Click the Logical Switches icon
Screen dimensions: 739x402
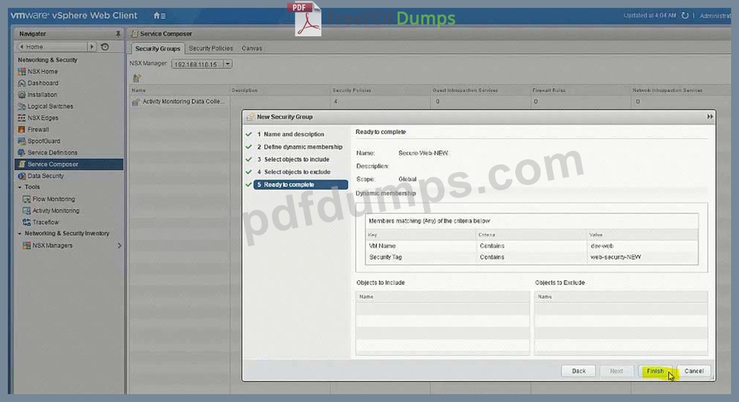click(x=21, y=107)
